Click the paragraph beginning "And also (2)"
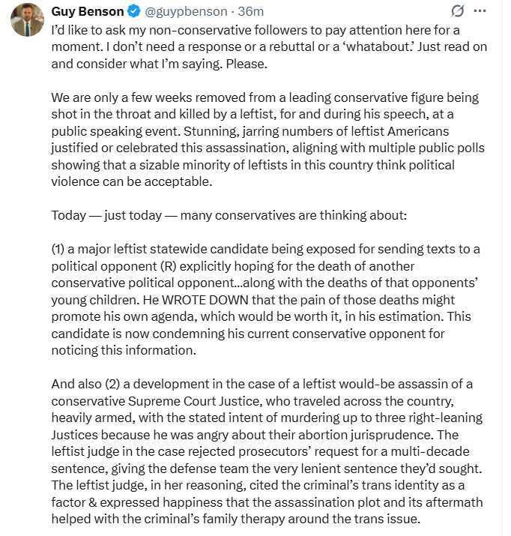The width and height of the screenshot is (511, 536). (x=267, y=450)
